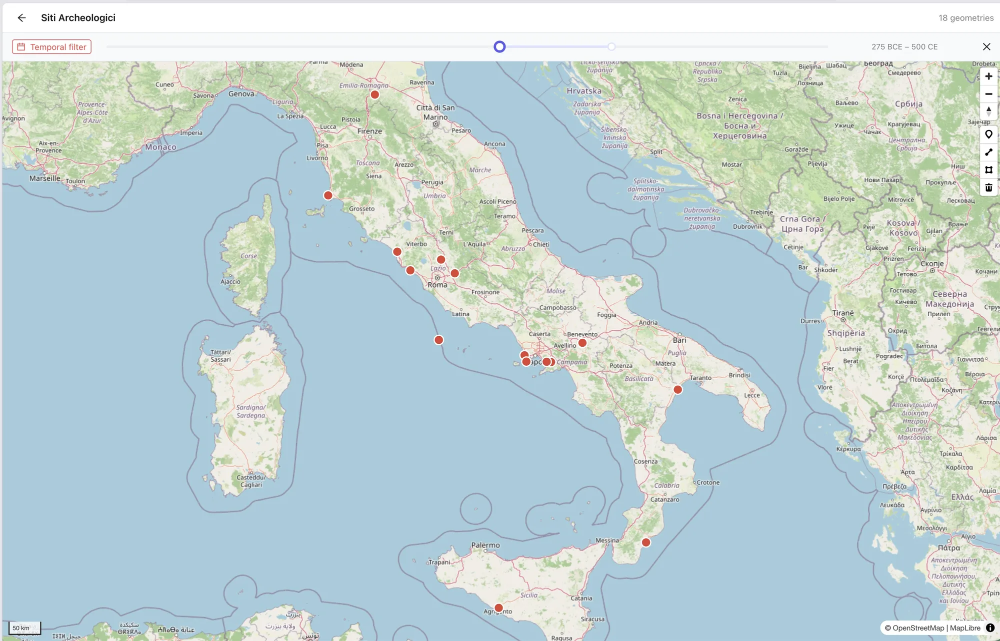The height and width of the screenshot is (641, 1000).
Task: Select the draw line tool
Action: coord(988,152)
